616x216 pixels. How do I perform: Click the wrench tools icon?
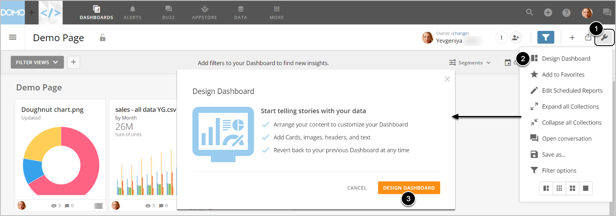604,38
